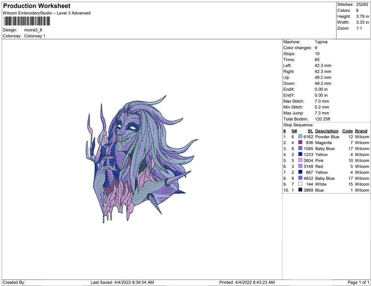Click the Width value 3.33 in
Viewport: 372px width, 286px height.
pyautogui.click(x=363, y=22)
